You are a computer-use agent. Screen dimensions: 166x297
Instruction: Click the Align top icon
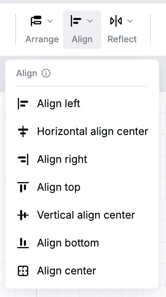pos(23,187)
